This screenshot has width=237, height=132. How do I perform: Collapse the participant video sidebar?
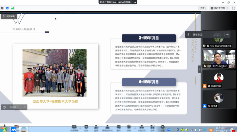click(199, 69)
